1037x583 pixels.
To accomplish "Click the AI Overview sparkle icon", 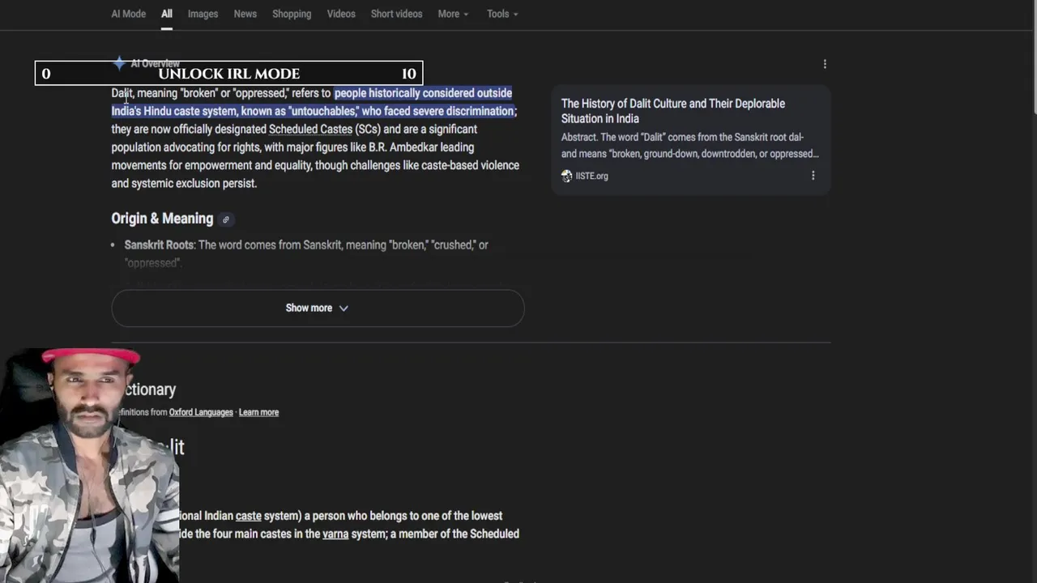I will click(120, 63).
